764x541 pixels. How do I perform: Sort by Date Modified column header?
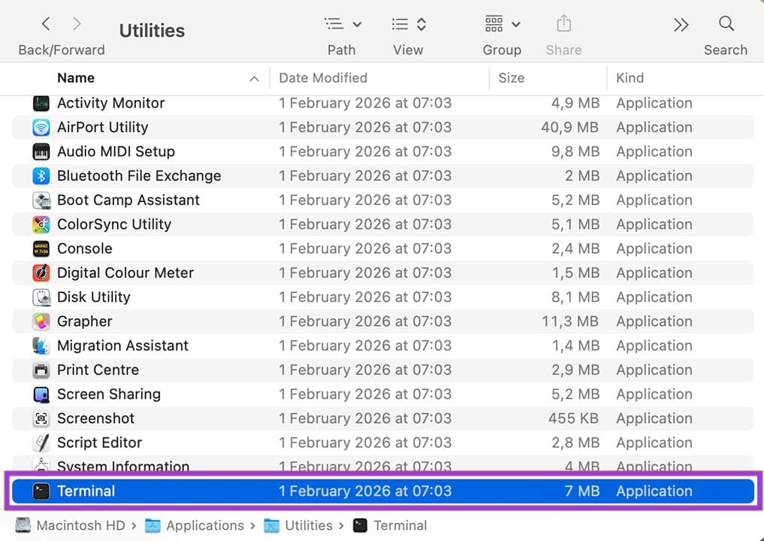[x=323, y=78]
